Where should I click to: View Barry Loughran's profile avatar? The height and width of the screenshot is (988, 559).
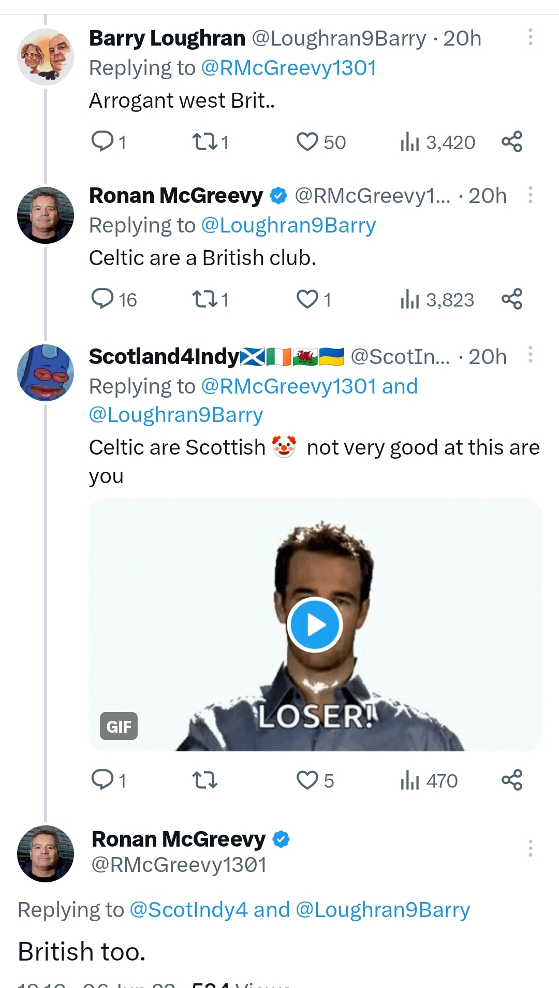[x=46, y=57]
